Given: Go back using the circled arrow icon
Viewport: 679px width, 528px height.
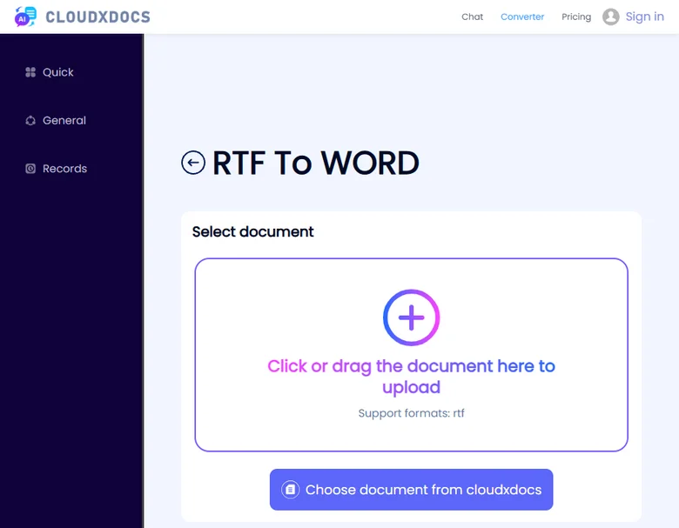Looking at the screenshot, I should pyautogui.click(x=193, y=163).
